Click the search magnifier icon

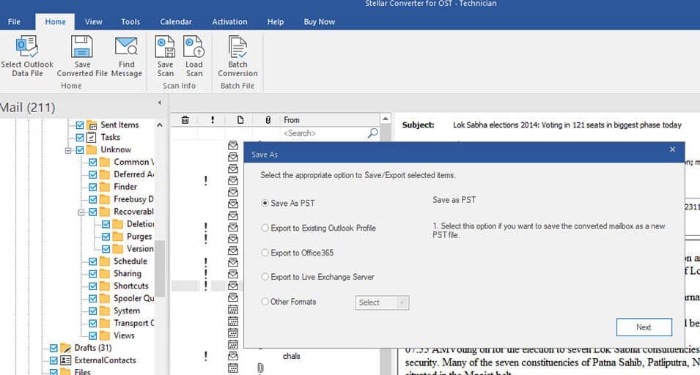tap(372, 133)
